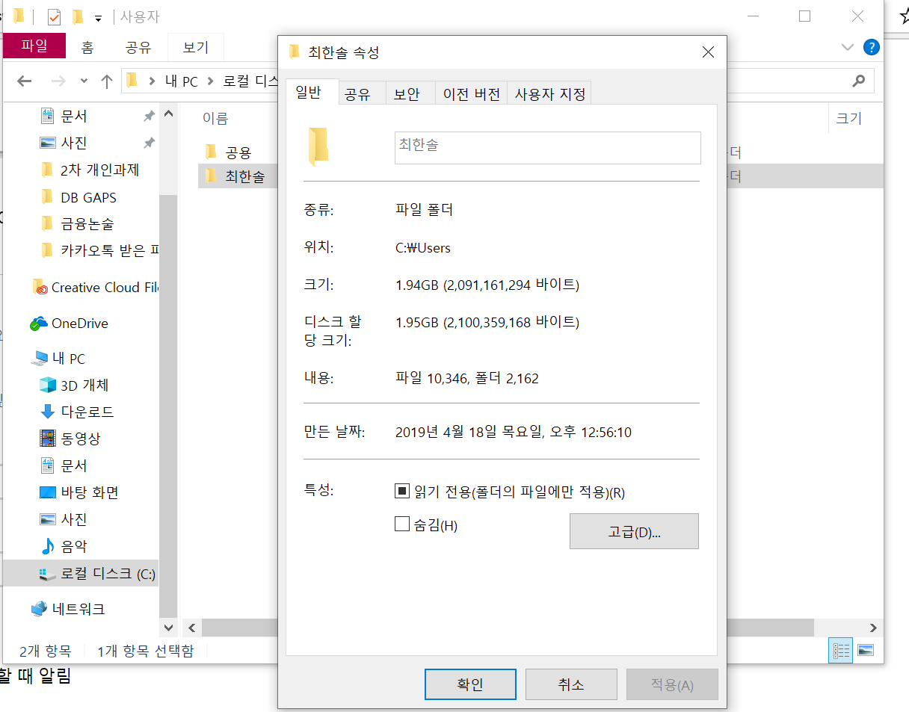Image resolution: width=909 pixels, height=712 pixels.
Task: Click the folder name field showing 최한솔
Action: click(547, 147)
